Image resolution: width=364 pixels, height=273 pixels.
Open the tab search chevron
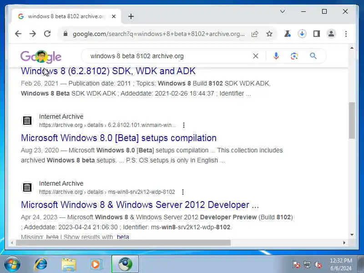(283, 11)
